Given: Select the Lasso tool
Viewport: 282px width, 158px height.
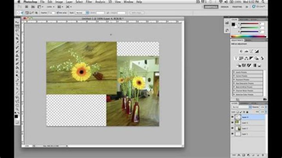Looking at the screenshot, I should pyautogui.click(x=17, y=30).
